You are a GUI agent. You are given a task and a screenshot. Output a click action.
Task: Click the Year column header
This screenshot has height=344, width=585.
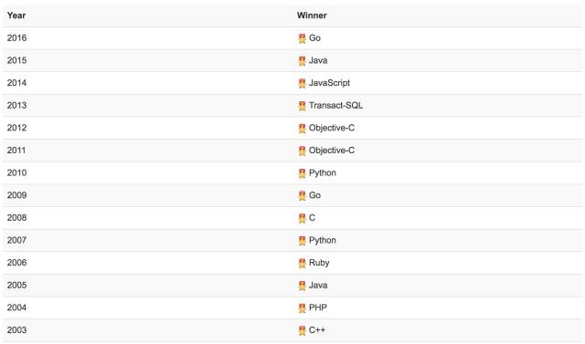pyautogui.click(x=16, y=16)
